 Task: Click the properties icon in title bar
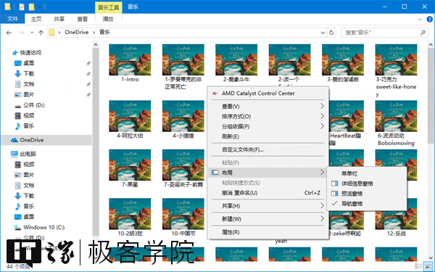[22, 7]
